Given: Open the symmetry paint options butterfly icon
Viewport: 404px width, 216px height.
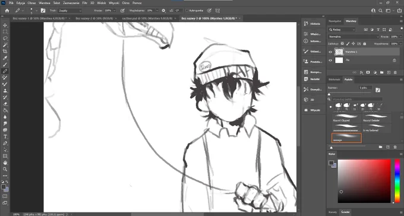Looking at the screenshot, I should [x=217, y=11].
